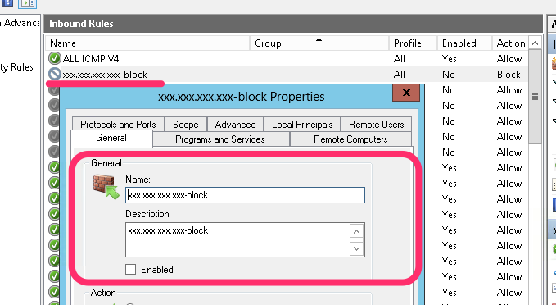Click the Allow cell of ALL ICMP V4
This screenshot has width=556, height=305.
coord(509,58)
